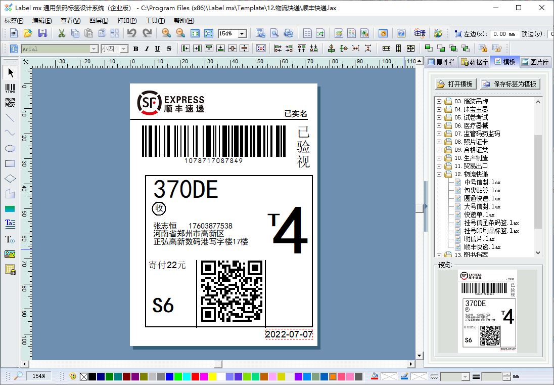This screenshot has width=554, height=385.
Task: Select the 370DE text on label
Action: click(x=186, y=190)
